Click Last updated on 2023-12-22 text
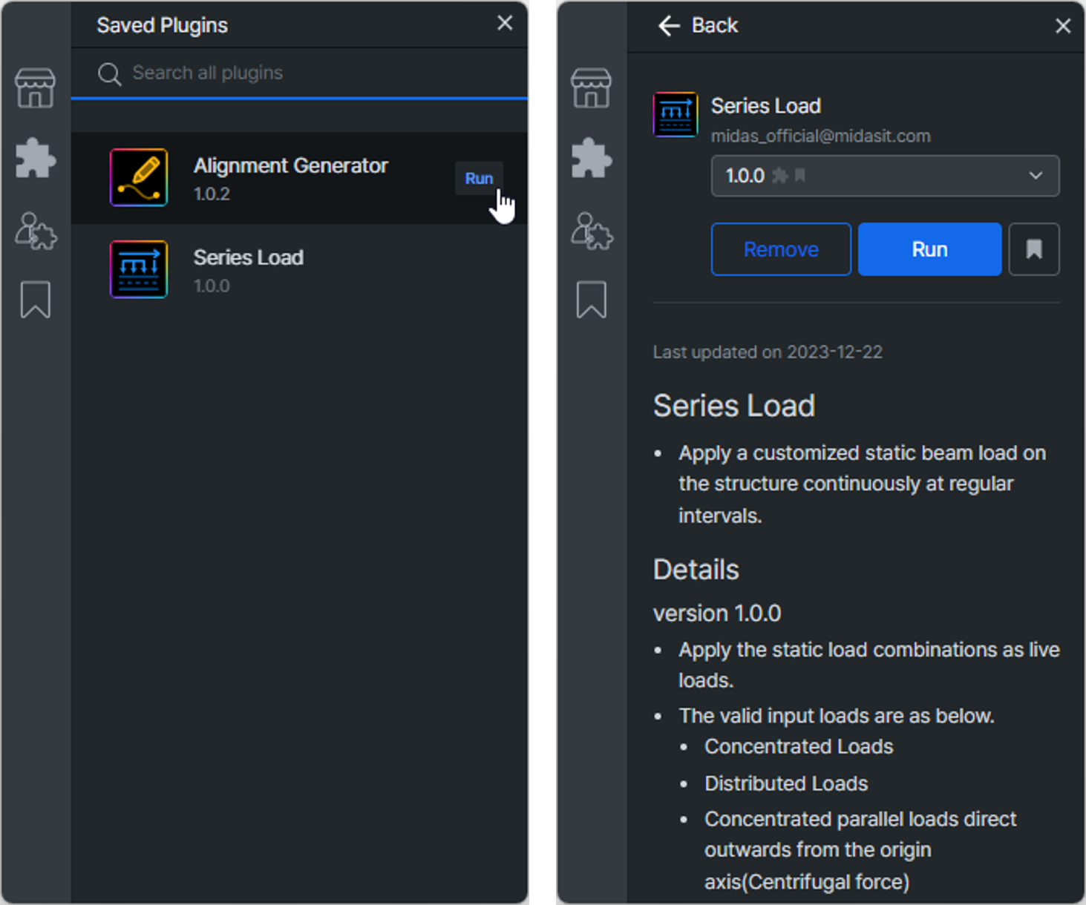 [768, 352]
